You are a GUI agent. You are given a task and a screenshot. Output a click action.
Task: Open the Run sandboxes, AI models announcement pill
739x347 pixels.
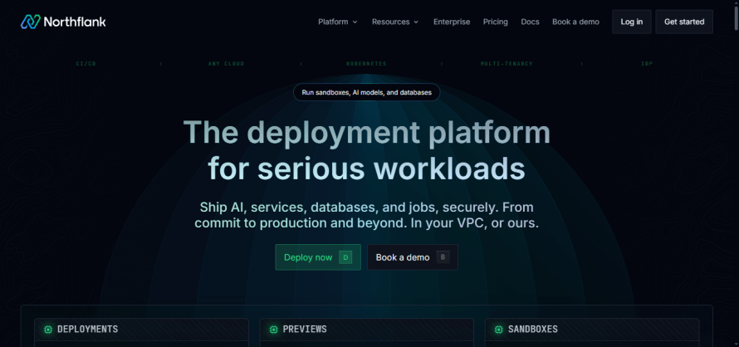click(367, 92)
